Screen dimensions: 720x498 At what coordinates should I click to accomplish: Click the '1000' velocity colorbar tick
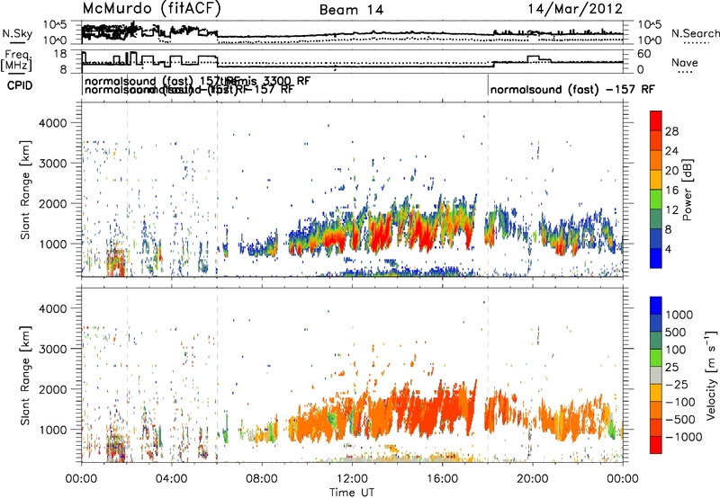pos(679,315)
